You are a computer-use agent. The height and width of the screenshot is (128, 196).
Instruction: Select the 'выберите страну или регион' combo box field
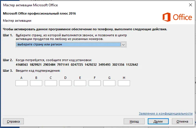[71, 45]
